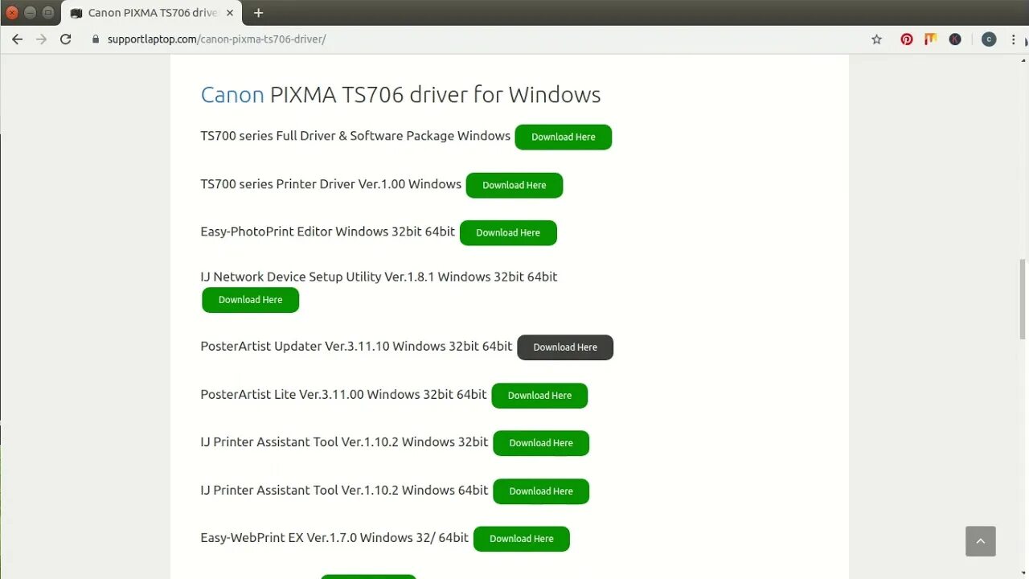Download TS700 series Printer Driver Ver.1.00
The height and width of the screenshot is (579, 1029).
(x=514, y=185)
